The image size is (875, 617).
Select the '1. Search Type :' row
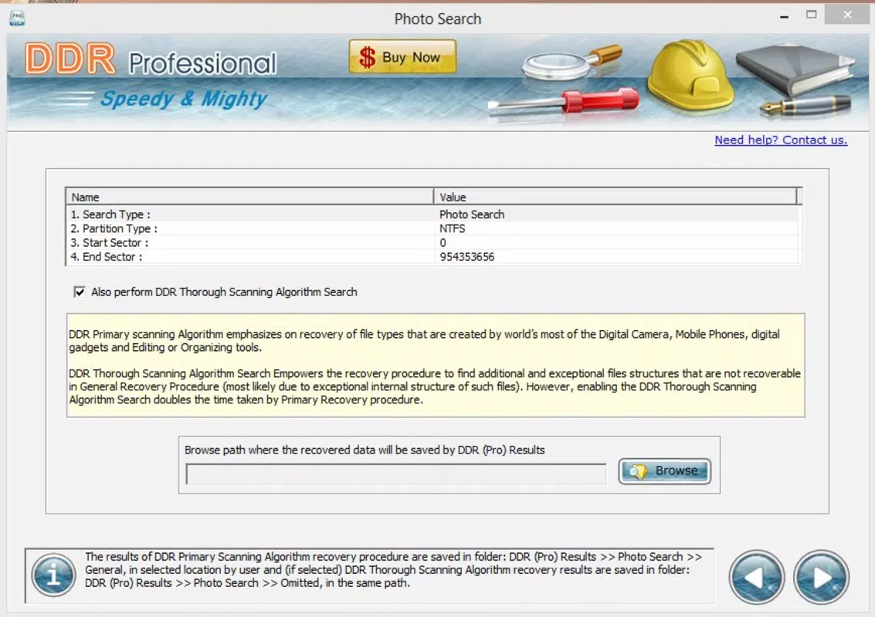click(x=433, y=214)
